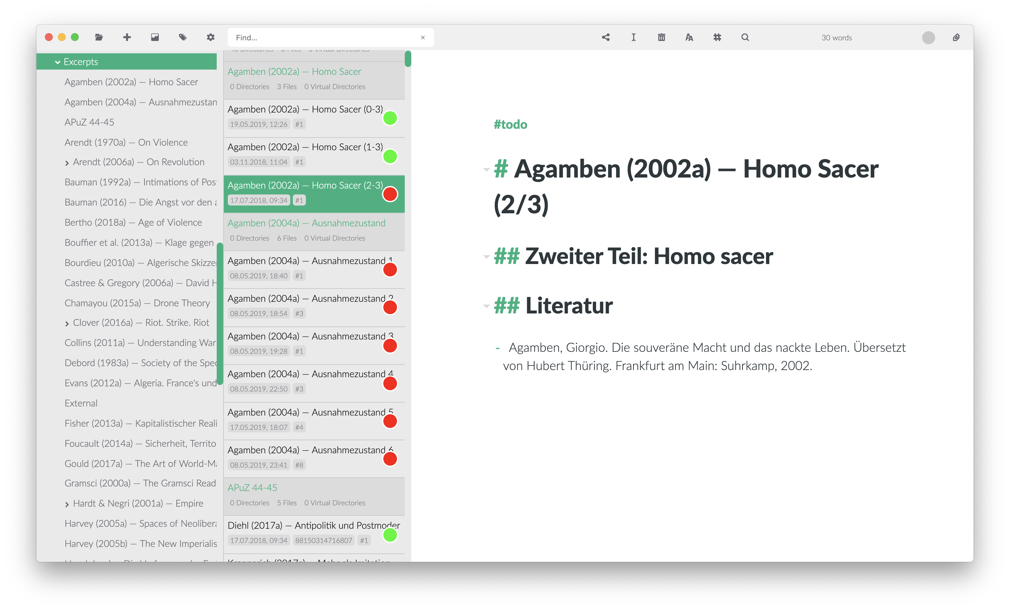
Task: Select Fisher (2013a) — Kapitalistischer Realismus
Action: pos(141,423)
